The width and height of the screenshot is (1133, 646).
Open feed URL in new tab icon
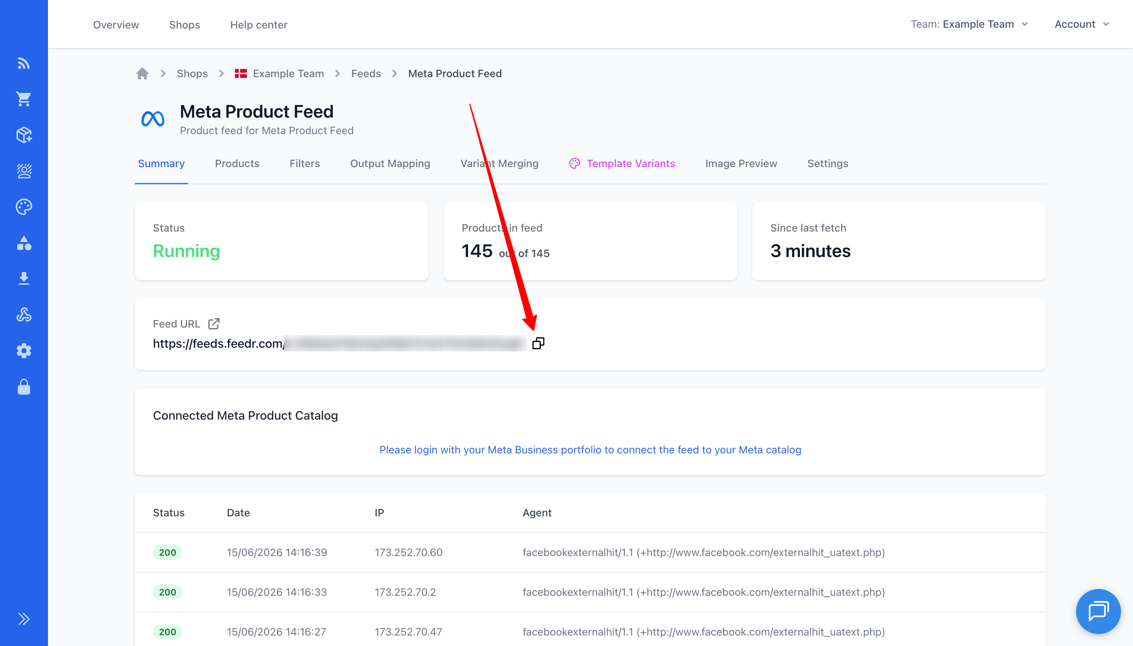click(214, 323)
